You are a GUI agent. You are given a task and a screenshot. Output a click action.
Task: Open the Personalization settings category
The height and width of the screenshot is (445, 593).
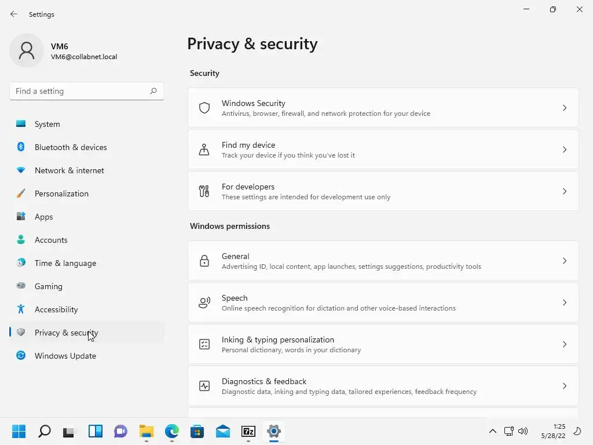click(61, 194)
